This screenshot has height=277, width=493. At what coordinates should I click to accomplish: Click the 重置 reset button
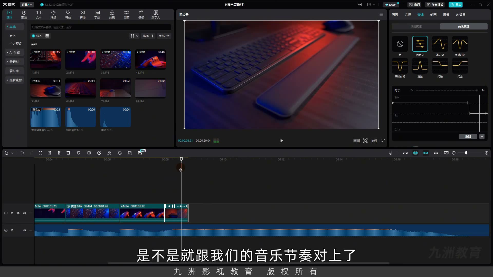468,136
